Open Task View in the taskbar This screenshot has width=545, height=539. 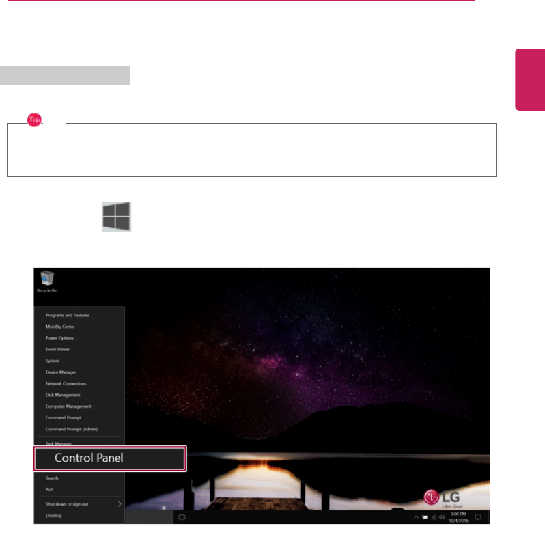coord(182,517)
